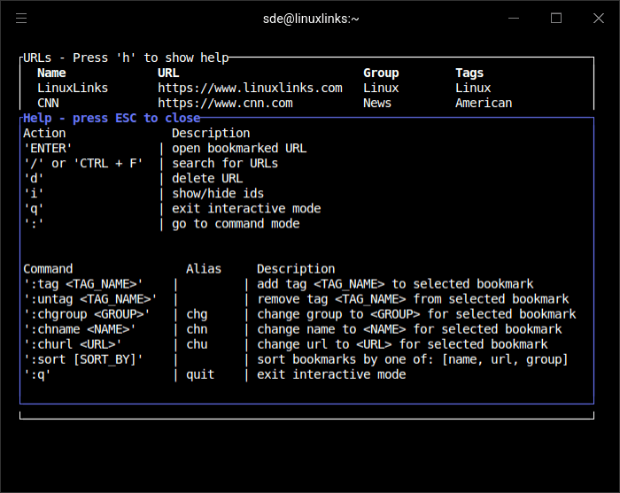The image size is (620, 493).
Task: Click the ':sort [SORT_BY]' command
Action: click(x=83, y=359)
